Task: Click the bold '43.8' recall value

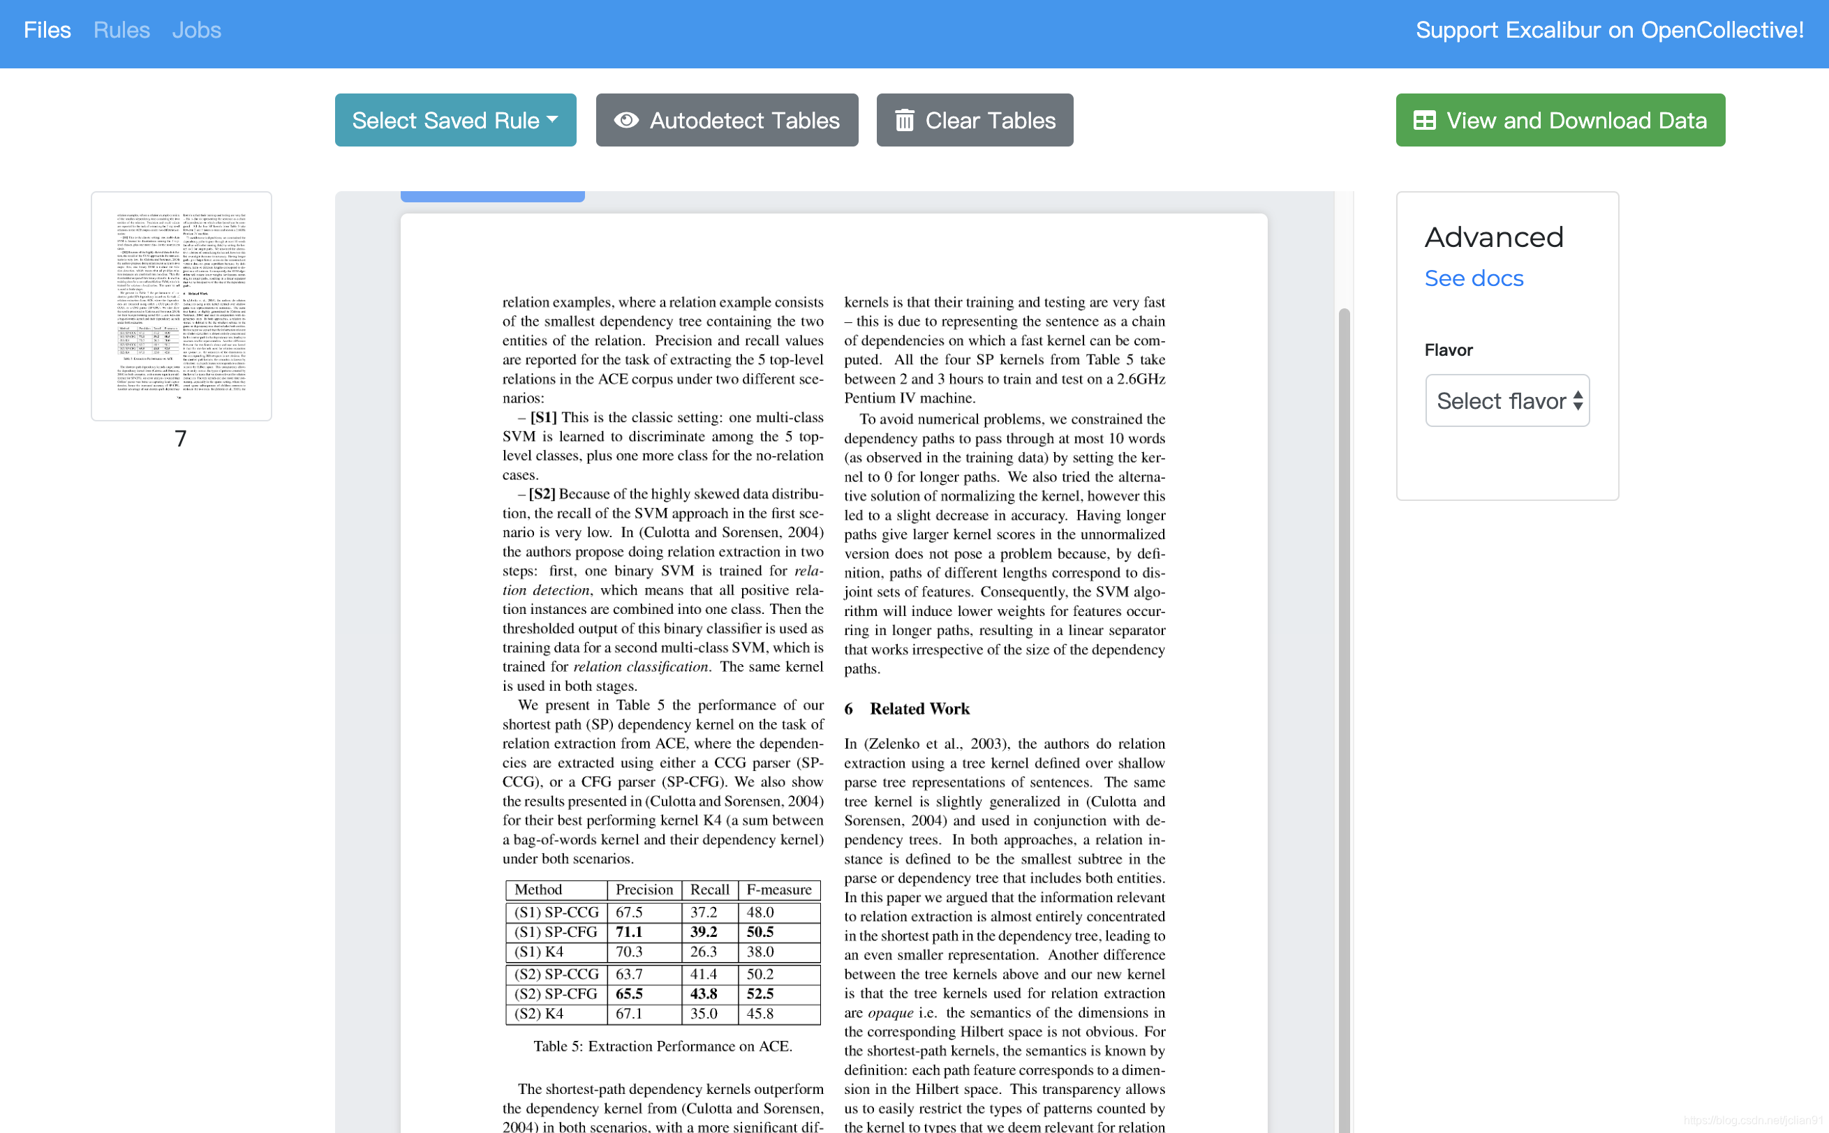Action: point(703,993)
